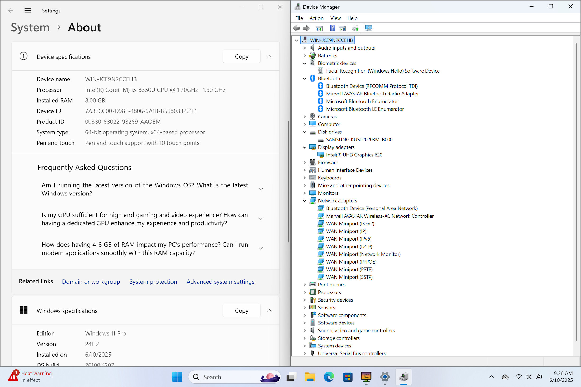Click the Wi-Fi icon in system tray
The height and width of the screenshot is (387, 581).
coord(519,377)
